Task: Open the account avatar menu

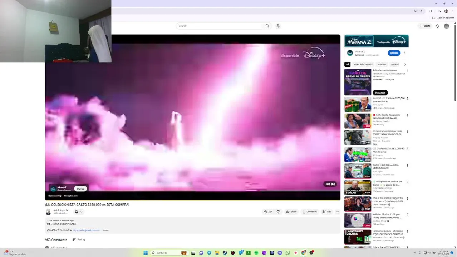Action: (x=446, y=26)
